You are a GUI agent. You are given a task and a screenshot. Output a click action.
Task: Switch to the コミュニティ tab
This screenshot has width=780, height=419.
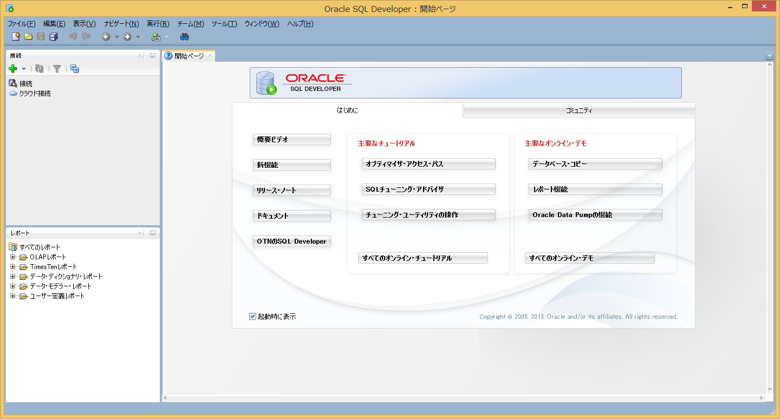579,110
